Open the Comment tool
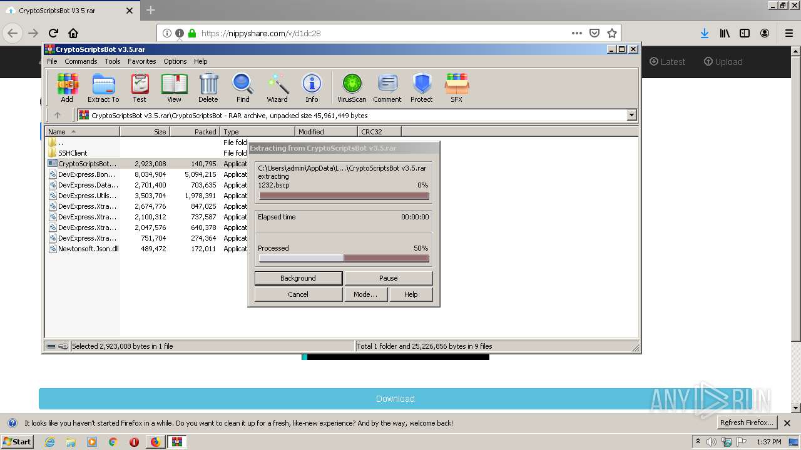The width and height of the screenshot is (801, 450). (x=387, y=87)
